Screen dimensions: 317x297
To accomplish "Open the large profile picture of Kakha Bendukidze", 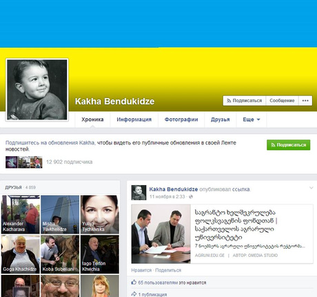I will point(37,90).
